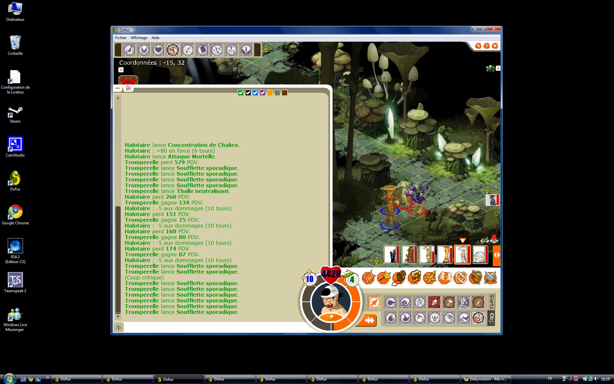Open the Quest book icon
Screen dimensions: 614x384
click(x=414, y=277)
